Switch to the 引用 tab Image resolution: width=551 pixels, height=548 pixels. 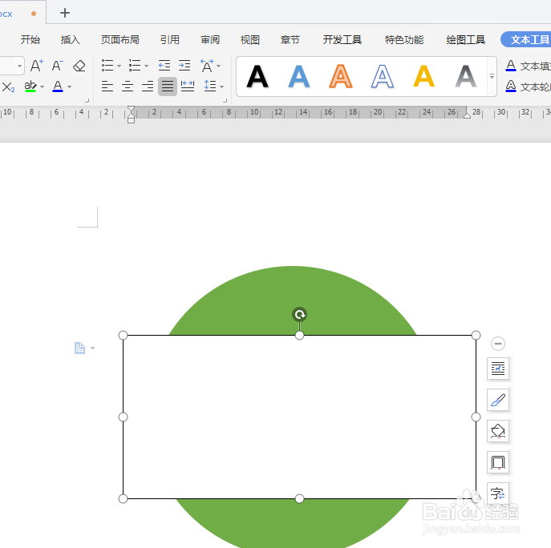(x=170, y=40)
